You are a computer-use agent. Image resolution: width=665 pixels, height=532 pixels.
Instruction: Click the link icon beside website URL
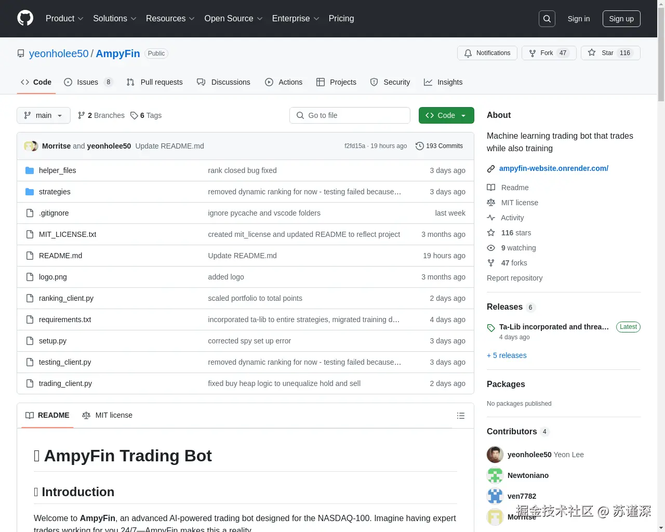(x=491, y=169)
